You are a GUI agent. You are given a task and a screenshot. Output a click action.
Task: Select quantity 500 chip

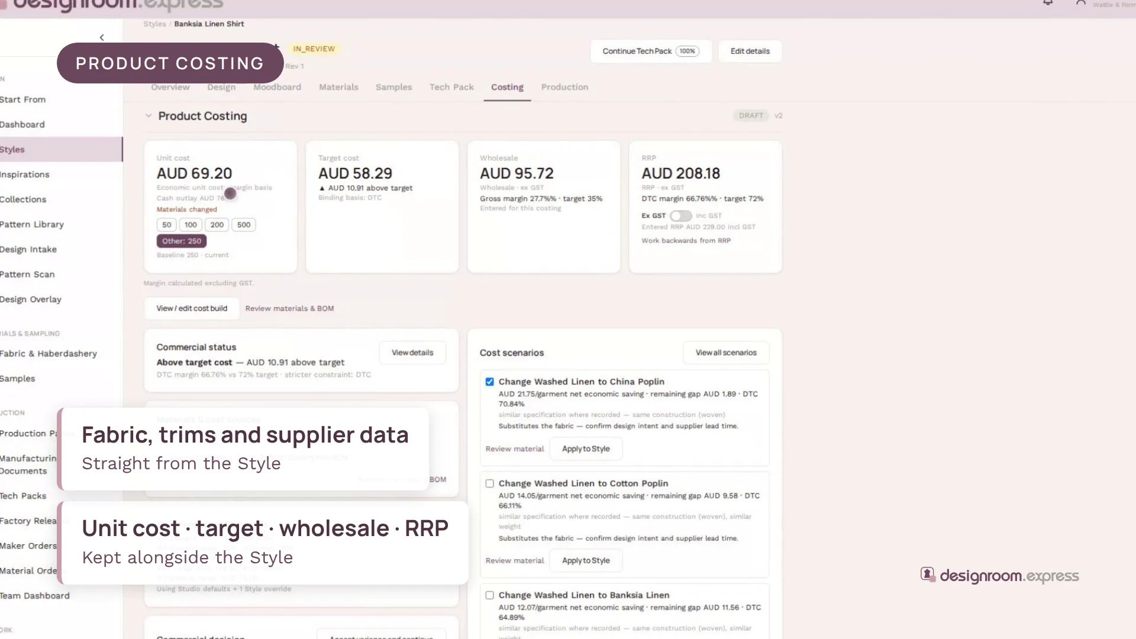pyautogui.click(x=244, y=225)
